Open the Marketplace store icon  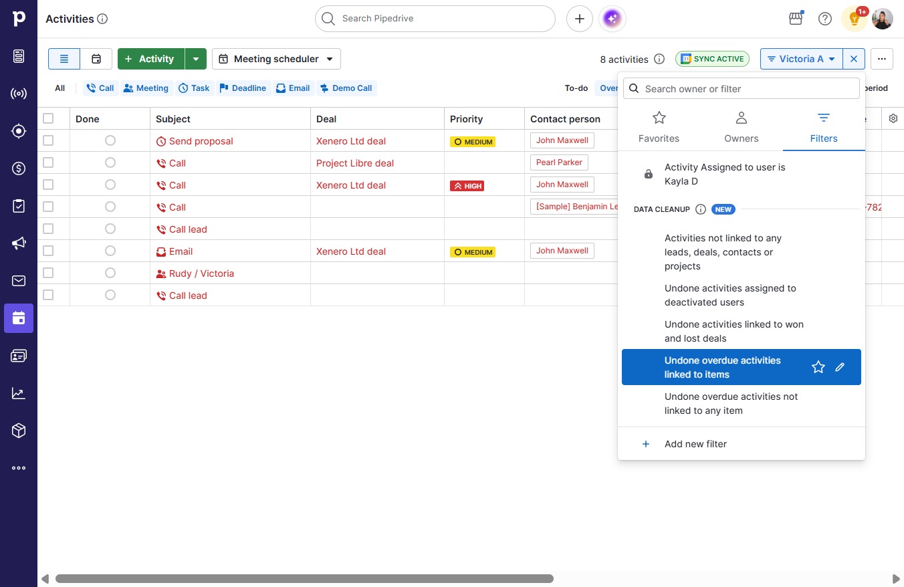pyautogui.click(x=796, y=19)
